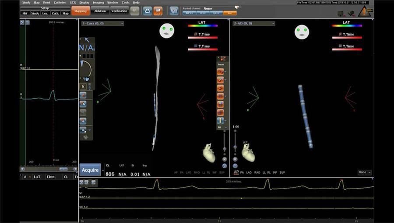Click the arrow pointer tool icon
The height and width of the screenshot is (223, 394).
point(87,40)
